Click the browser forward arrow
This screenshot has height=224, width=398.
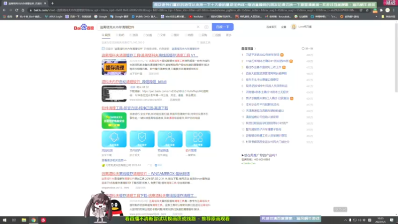point(10,10)
